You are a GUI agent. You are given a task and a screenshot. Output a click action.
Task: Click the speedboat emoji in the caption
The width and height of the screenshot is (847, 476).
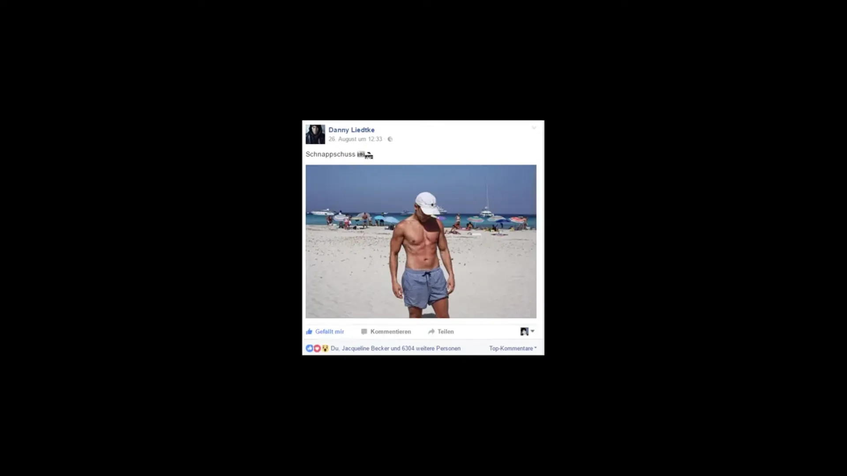click(x=369, y=155)
